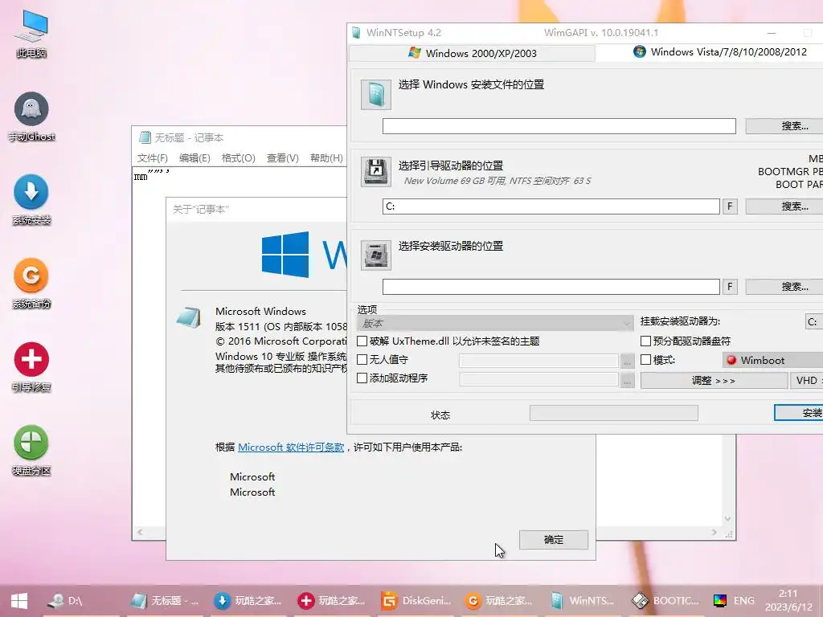Viewport: 823px width, 617px height.
Task: Click the colorful display tray icon
Action: (719, 601)
